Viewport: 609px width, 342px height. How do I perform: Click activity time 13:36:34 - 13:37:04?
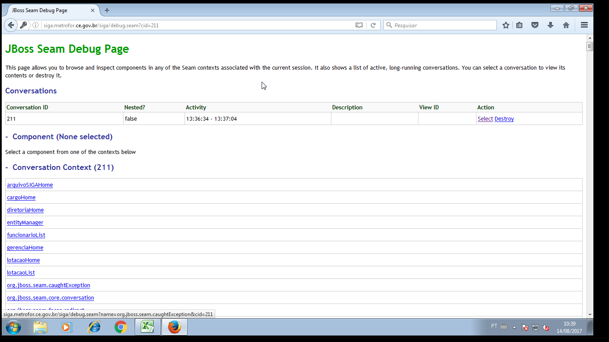pos(211,118)
